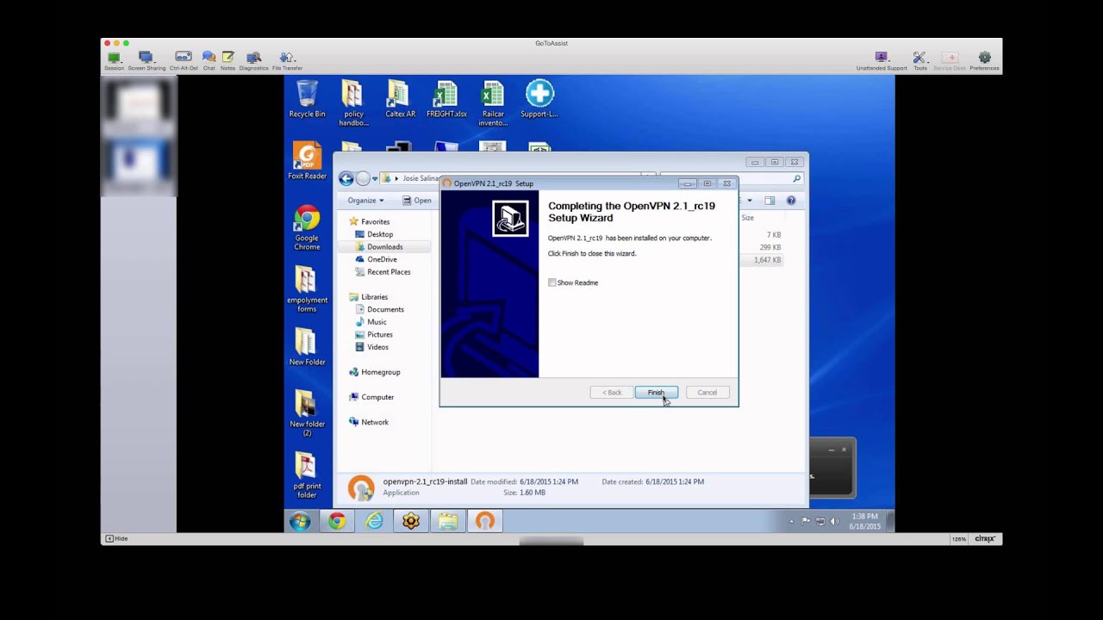The width and height of the screenshot is (1103, 620).
Task: Check the Show Readme checkbox
Action: [552, 282]
